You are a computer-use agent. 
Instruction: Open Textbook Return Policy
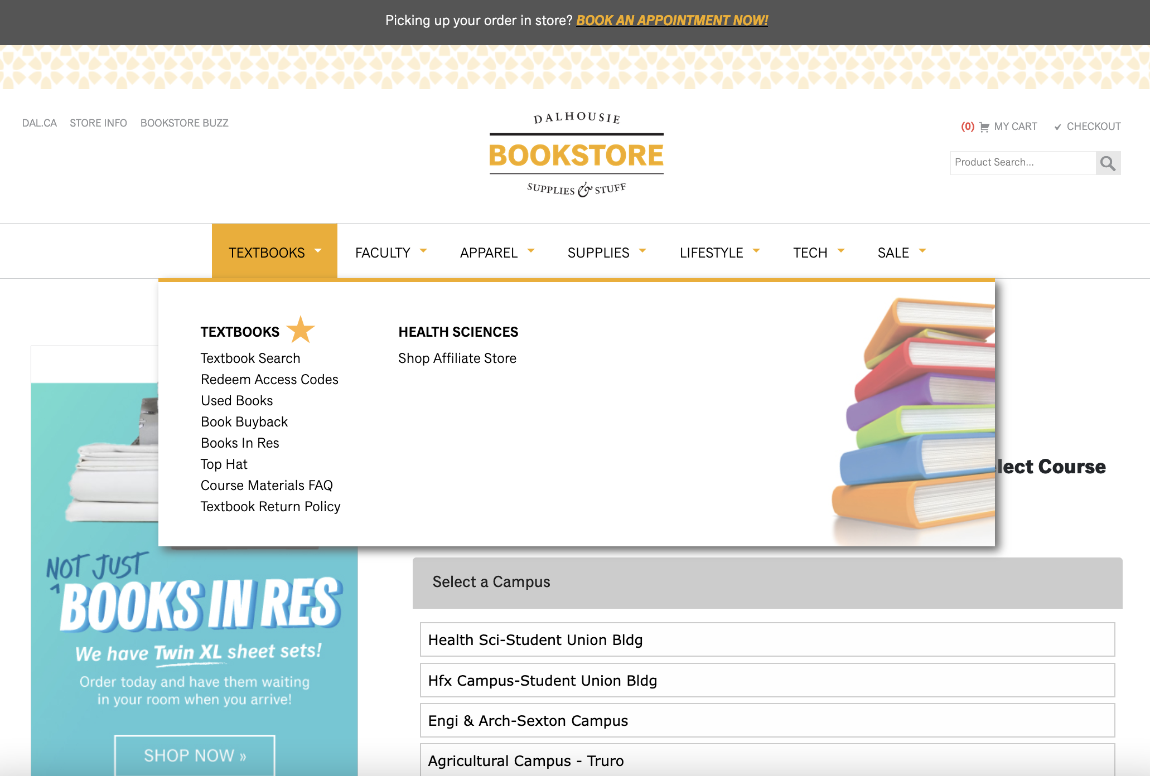(270, 507)
